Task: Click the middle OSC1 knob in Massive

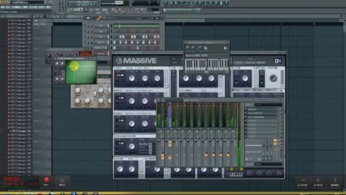Action: [x=145, y=78]
